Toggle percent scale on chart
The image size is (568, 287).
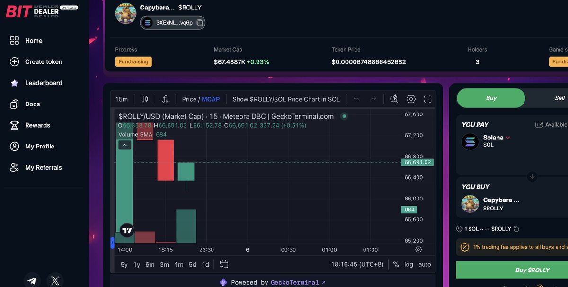396,264
